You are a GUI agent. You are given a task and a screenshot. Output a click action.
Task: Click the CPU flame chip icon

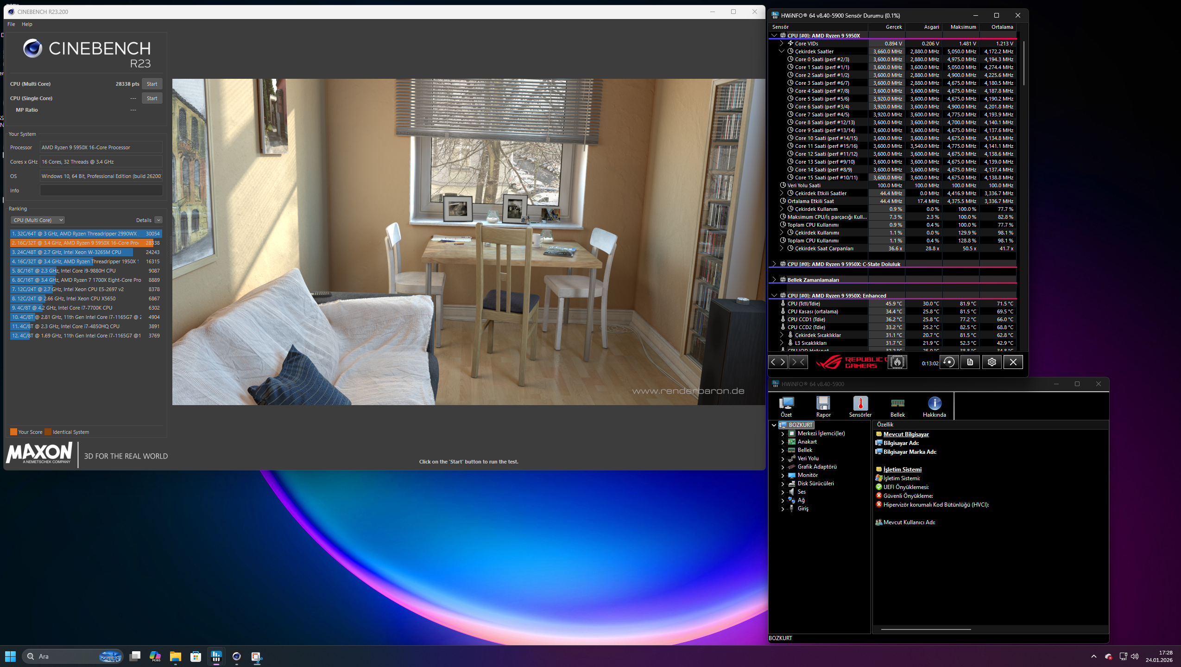[897, 362]
